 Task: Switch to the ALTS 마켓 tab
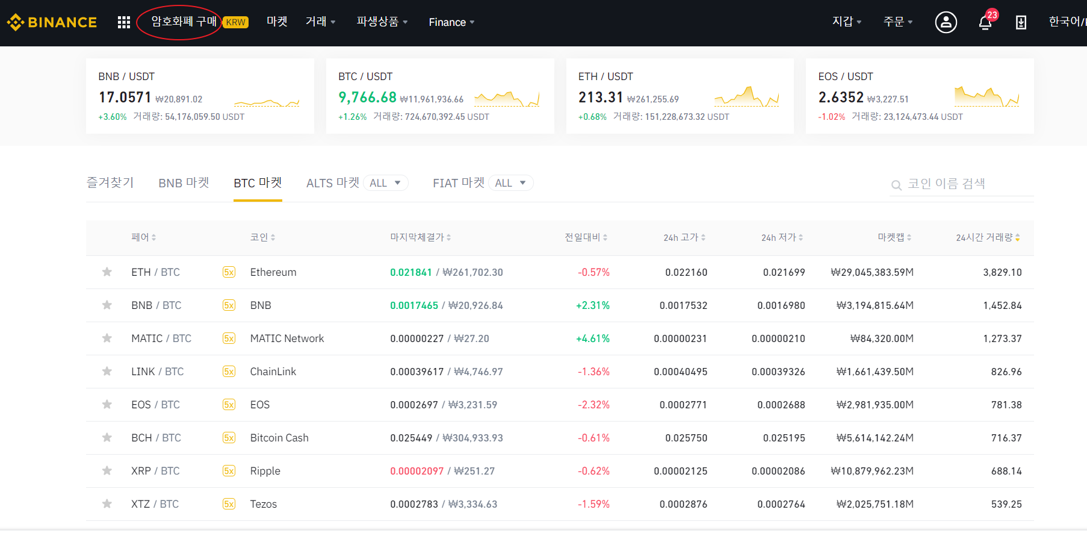[x=333, y=182]
